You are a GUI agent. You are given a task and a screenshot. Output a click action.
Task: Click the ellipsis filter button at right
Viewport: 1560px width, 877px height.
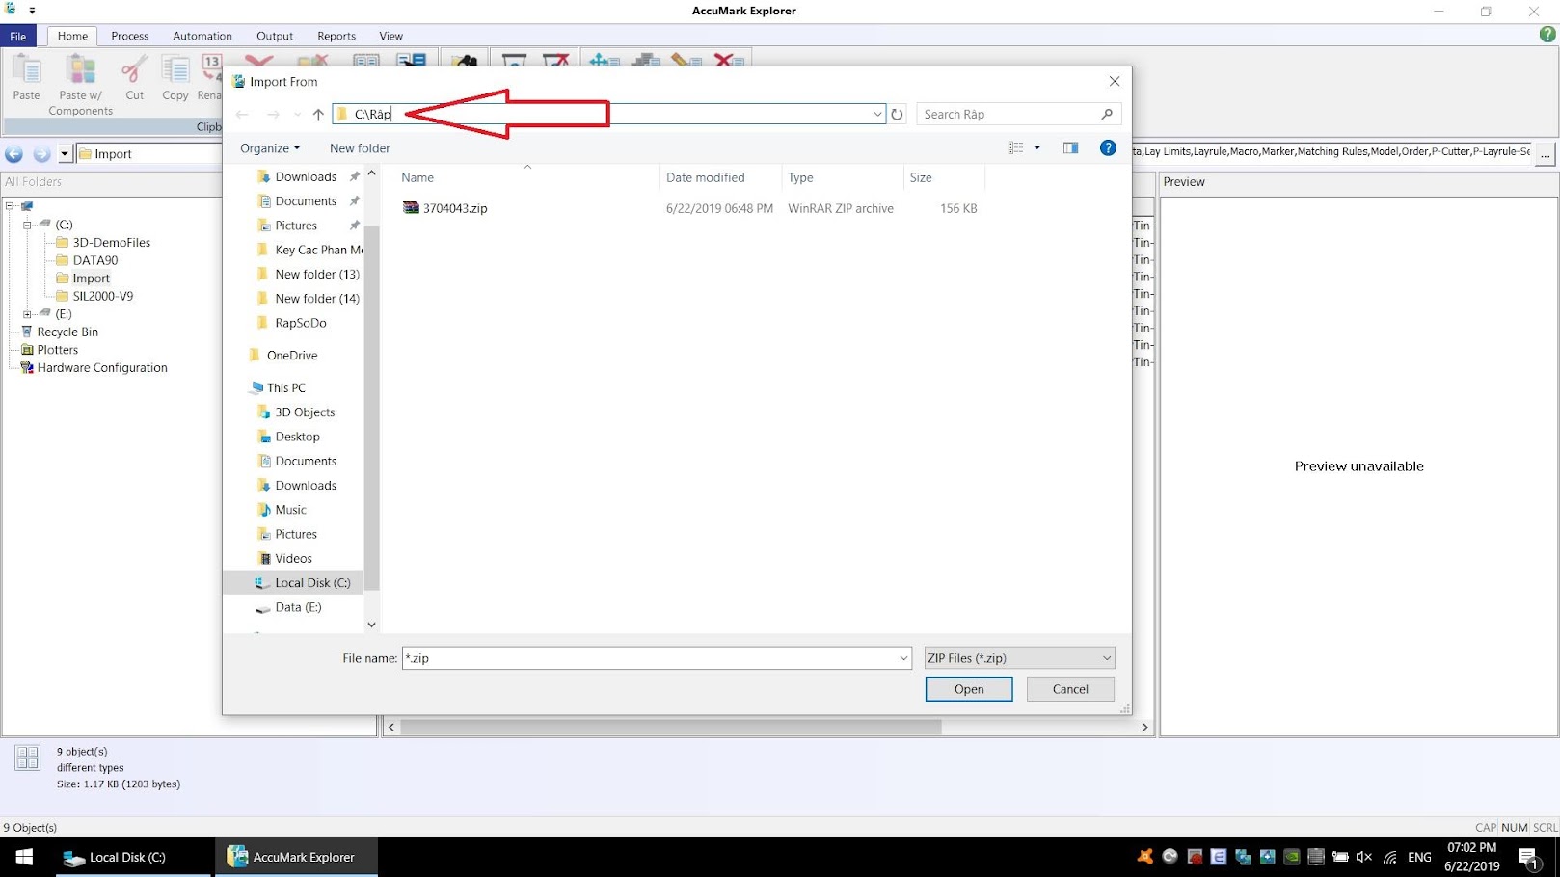[1545, 154]
